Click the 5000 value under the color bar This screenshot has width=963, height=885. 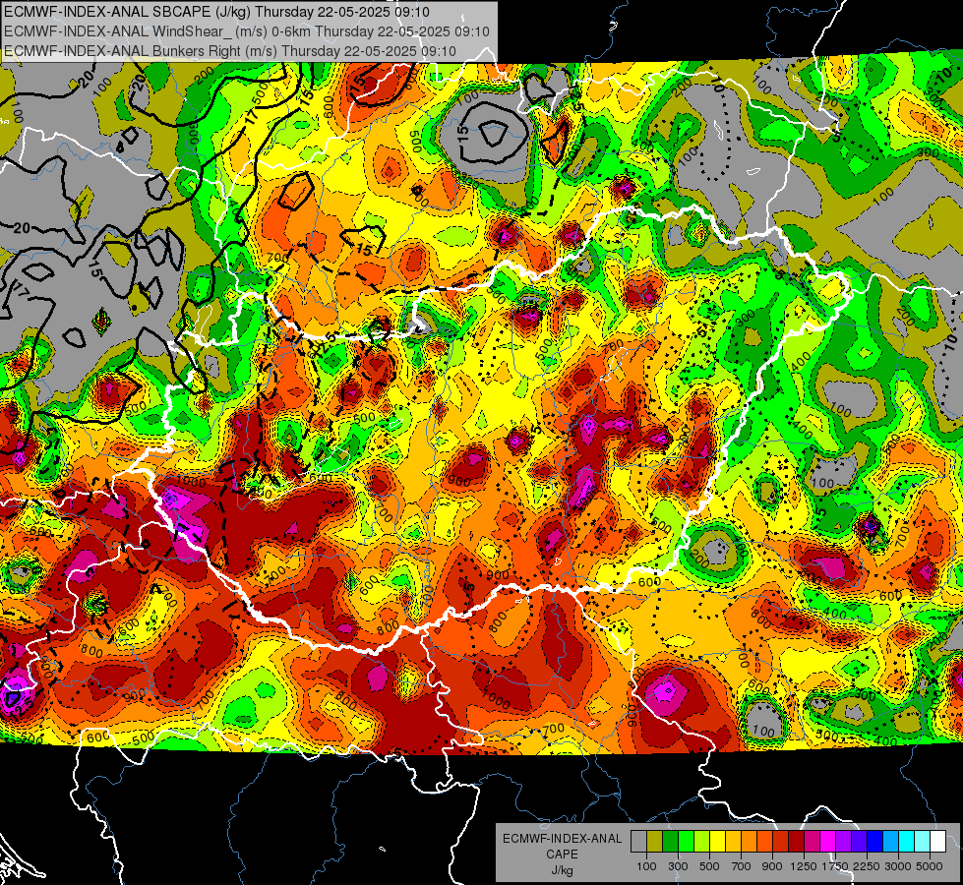click(930, 866)
